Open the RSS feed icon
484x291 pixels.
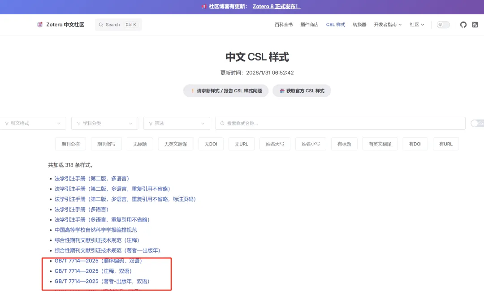coord(475,25)
